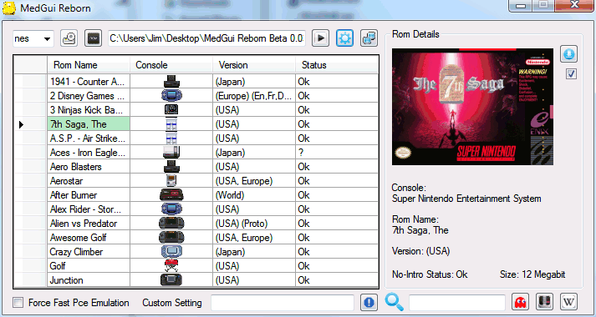Open the Wikipedia W icon
The height and width of the screenshot is (317, 596).
[x=568, y=302]
